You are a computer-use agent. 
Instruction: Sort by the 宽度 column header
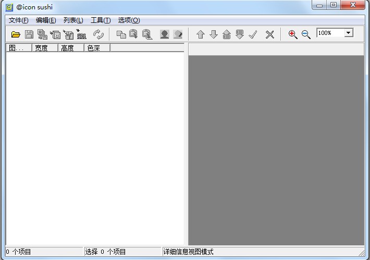point(45,48)
